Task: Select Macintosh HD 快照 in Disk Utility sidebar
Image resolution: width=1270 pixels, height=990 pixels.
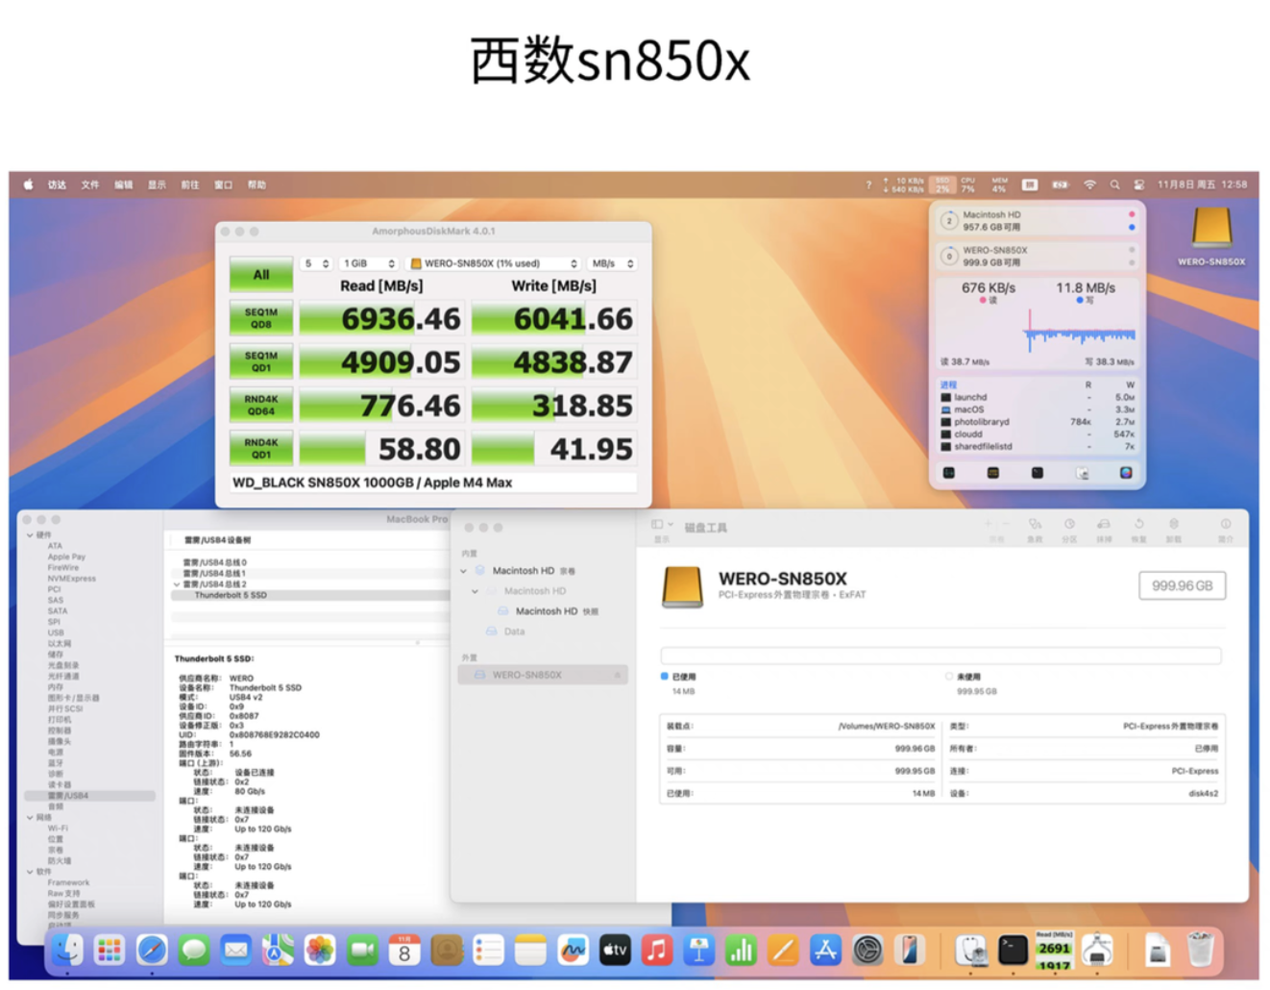Action: pos(549,611)
